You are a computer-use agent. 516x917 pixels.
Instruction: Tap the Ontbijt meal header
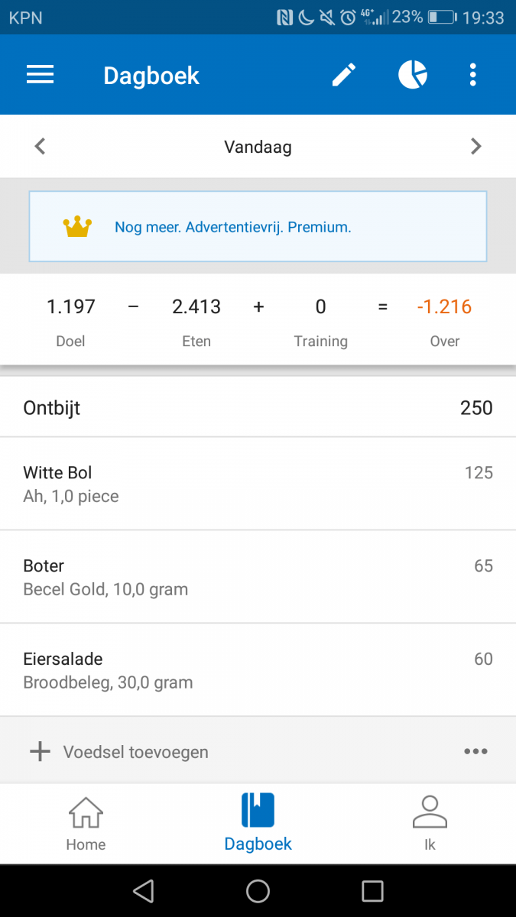pyautogui.click(x=258, y=408)
